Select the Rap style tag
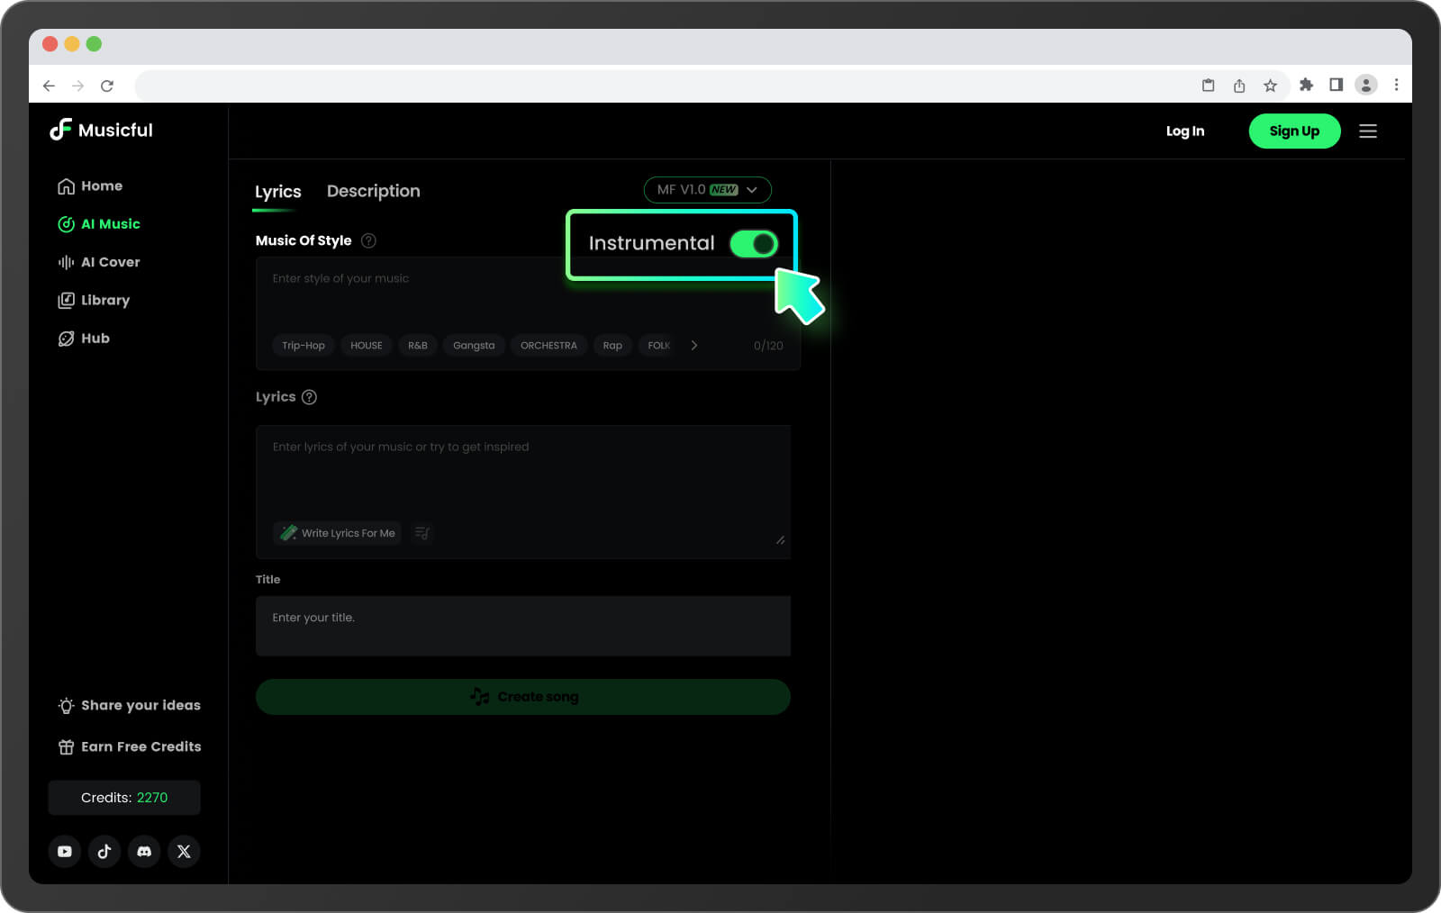 [x=612, y=346]
